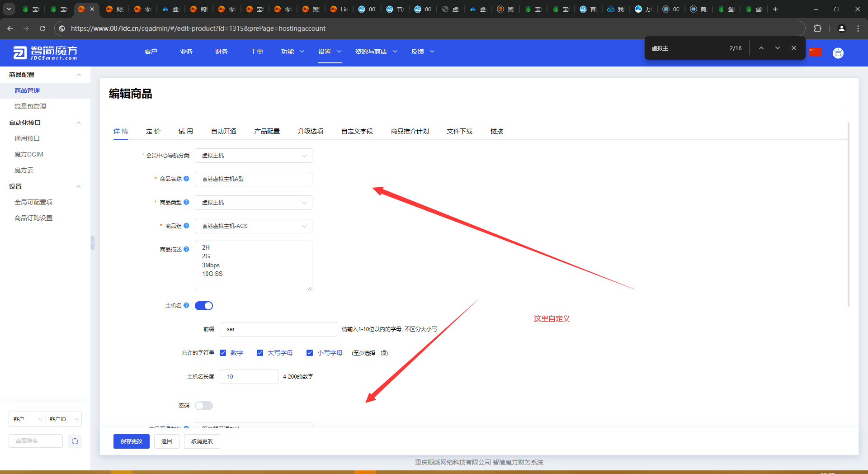Click the 商品名称 input field

(254, 179)
